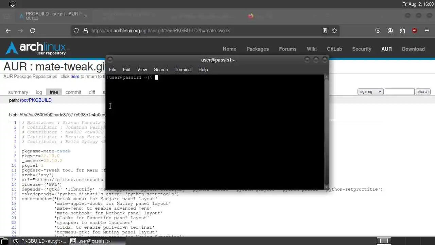The width and height of the screenshot is (435, 245).
Task: Minimize the user@passis1 terminal window
Action: 307,60
